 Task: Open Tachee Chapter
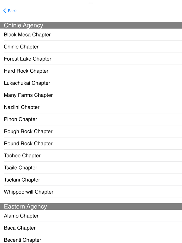tap(22, 156)
